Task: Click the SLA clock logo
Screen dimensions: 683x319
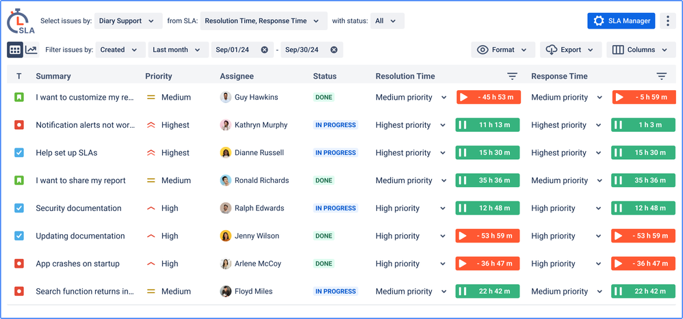Action: 21,21
